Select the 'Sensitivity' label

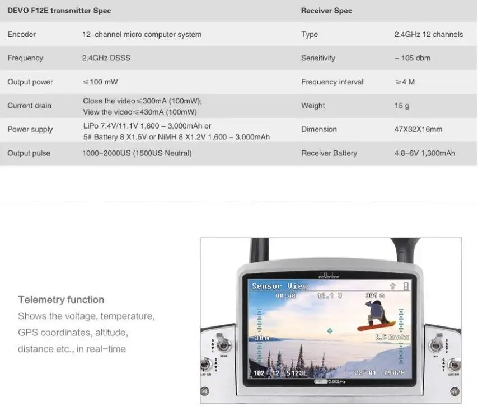coord(318,58)
